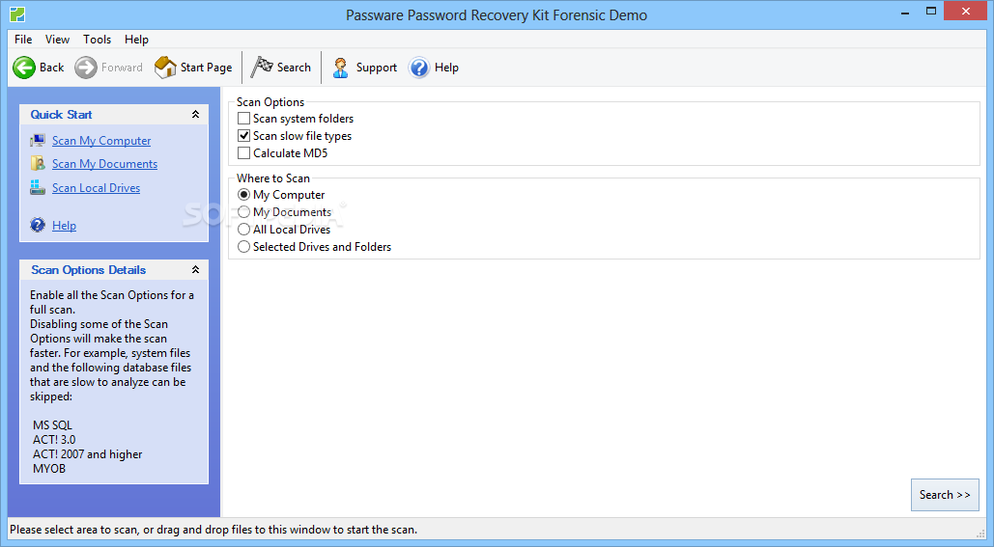Click Start Page toolbar label
The height and width of the screenshot is (547, 994).
(x=206, y=68)
